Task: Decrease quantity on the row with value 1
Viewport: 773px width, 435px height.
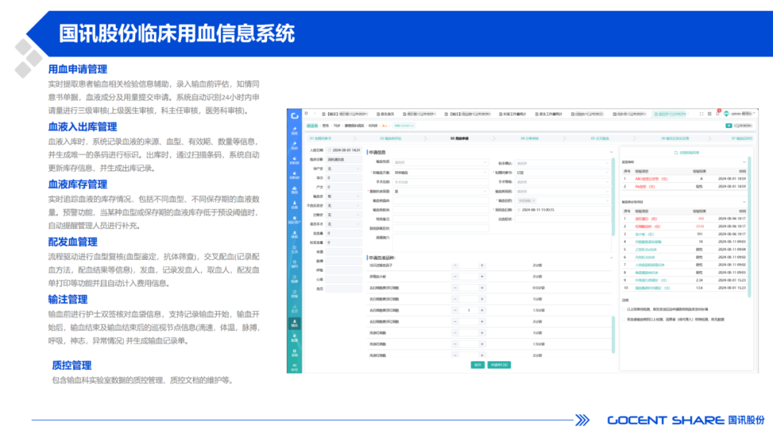Action: pos(455,311)
